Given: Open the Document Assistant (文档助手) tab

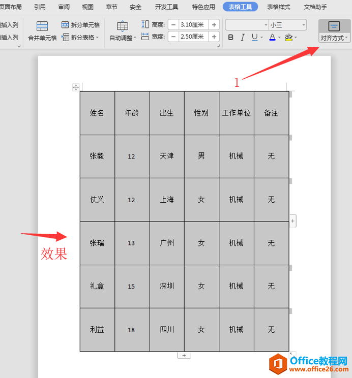Looking at the screenshot, I should tap(315, 7).
